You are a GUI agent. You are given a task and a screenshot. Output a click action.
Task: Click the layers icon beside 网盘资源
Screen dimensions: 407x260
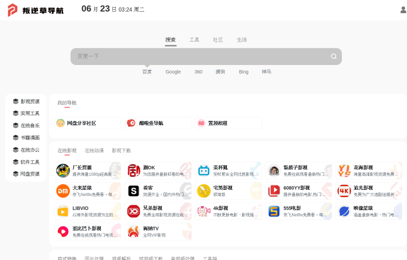16,174
